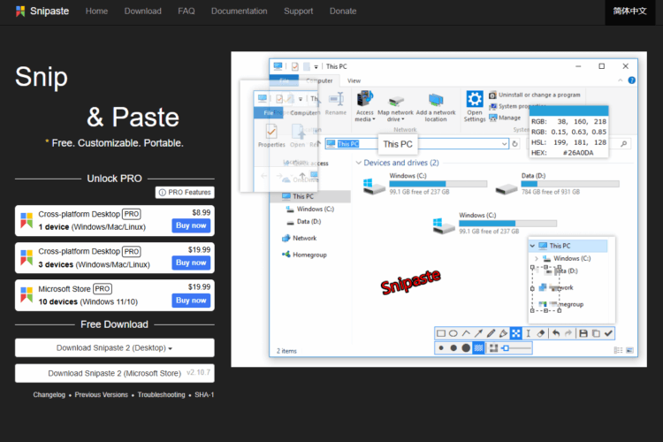The width and height of the screenshot is (663, 442).
Task: Click the checkmark to finish the snip
Action: click(x=608, y=333)
